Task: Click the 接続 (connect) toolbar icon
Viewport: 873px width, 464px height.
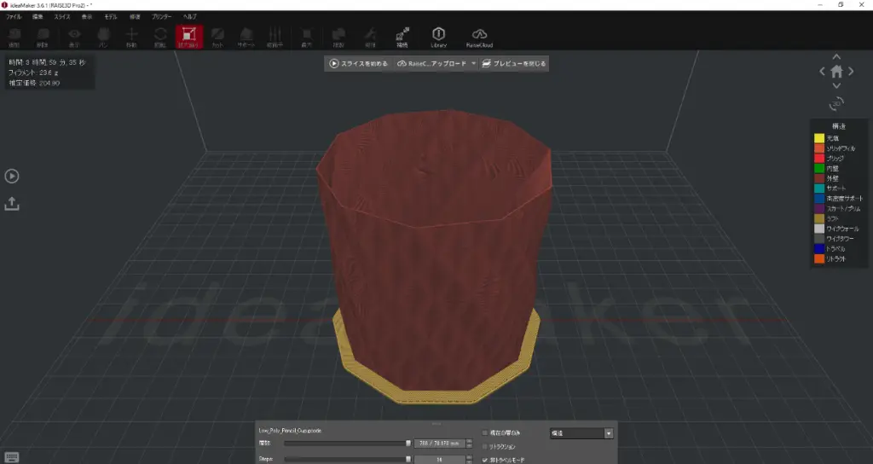Action: [x=402, y=36]
